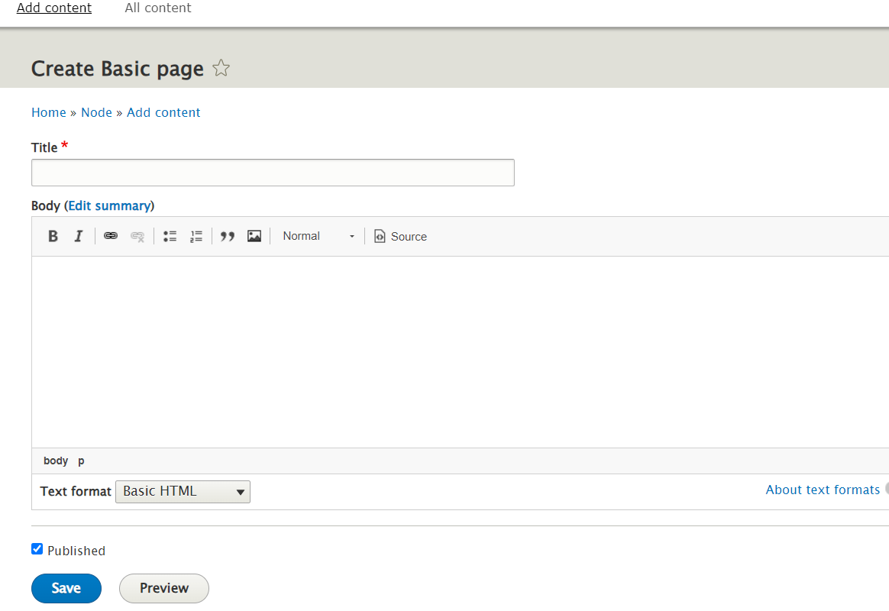Open the Text format Basic HTML dropdown

point(183,491)
